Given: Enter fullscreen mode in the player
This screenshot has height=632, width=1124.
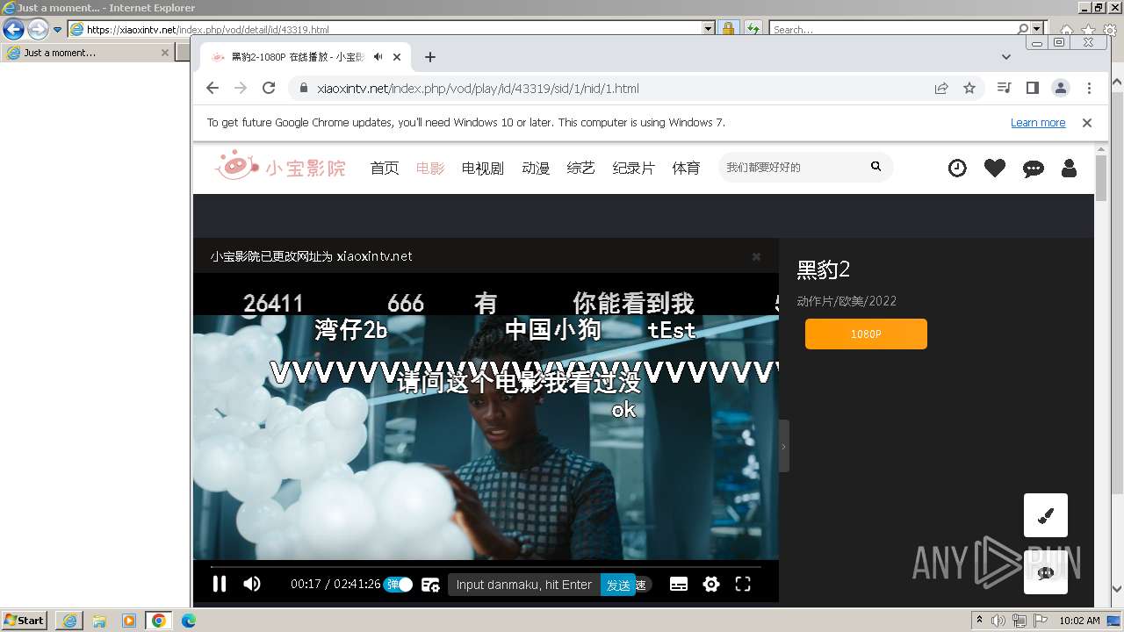Looking at the screenshot, I should click(743, 584).
